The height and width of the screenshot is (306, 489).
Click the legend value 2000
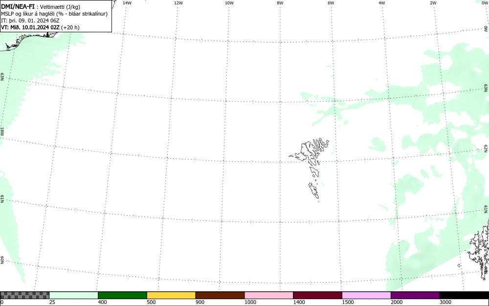[397, 302]
